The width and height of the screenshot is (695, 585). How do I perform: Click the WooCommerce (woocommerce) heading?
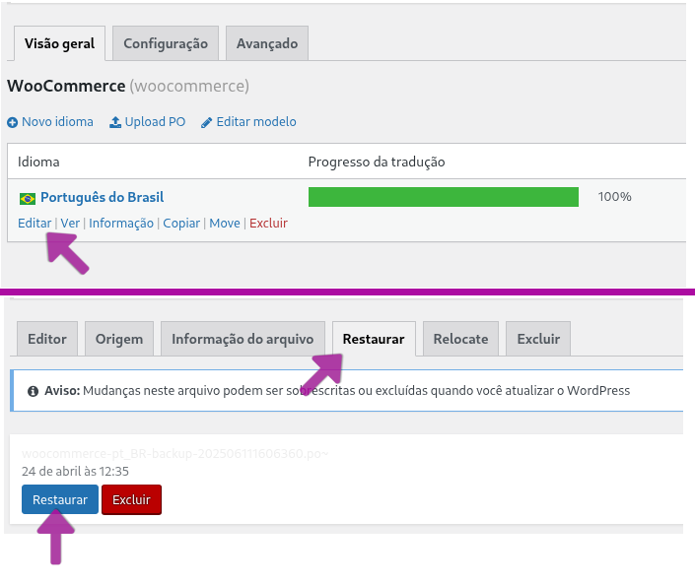pyautogui.click(x=128, y=86)
